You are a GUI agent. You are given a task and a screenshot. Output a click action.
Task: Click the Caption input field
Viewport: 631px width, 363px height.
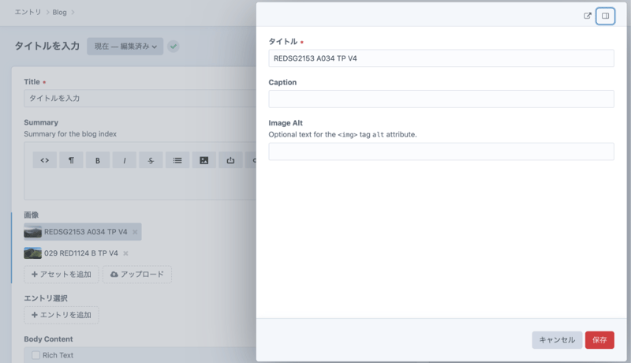pyautogui.click(x=441, y=99)
